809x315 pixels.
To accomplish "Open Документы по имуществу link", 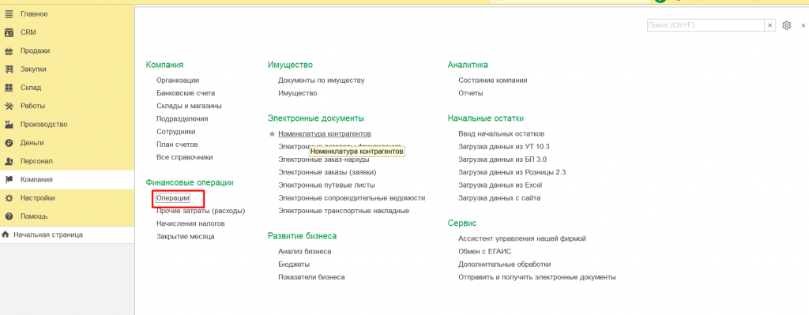I will [x=322, y=81].
